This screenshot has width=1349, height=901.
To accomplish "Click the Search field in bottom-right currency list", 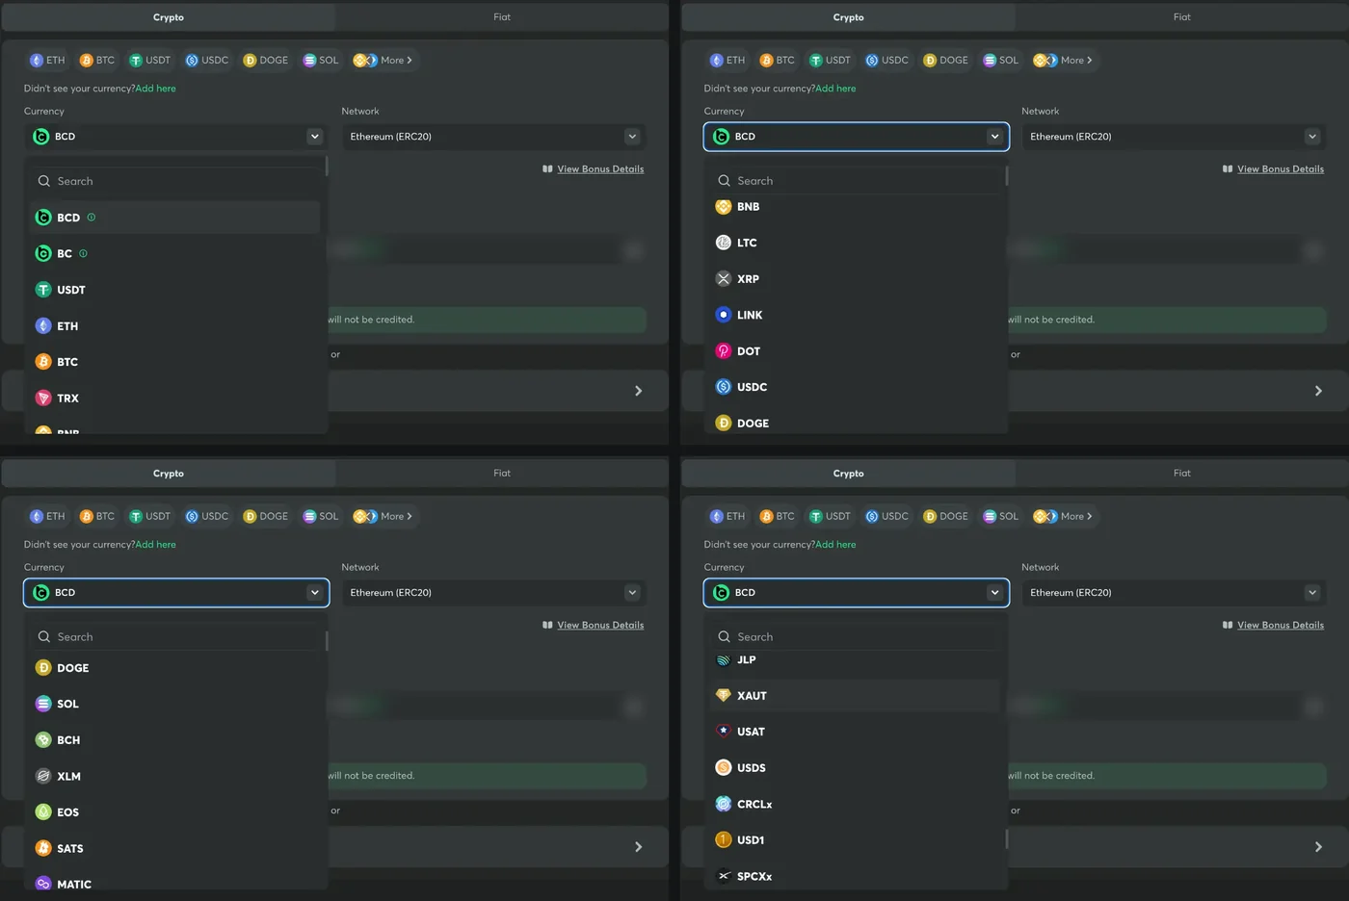I will pyautogui.click(x=857, y=637).
